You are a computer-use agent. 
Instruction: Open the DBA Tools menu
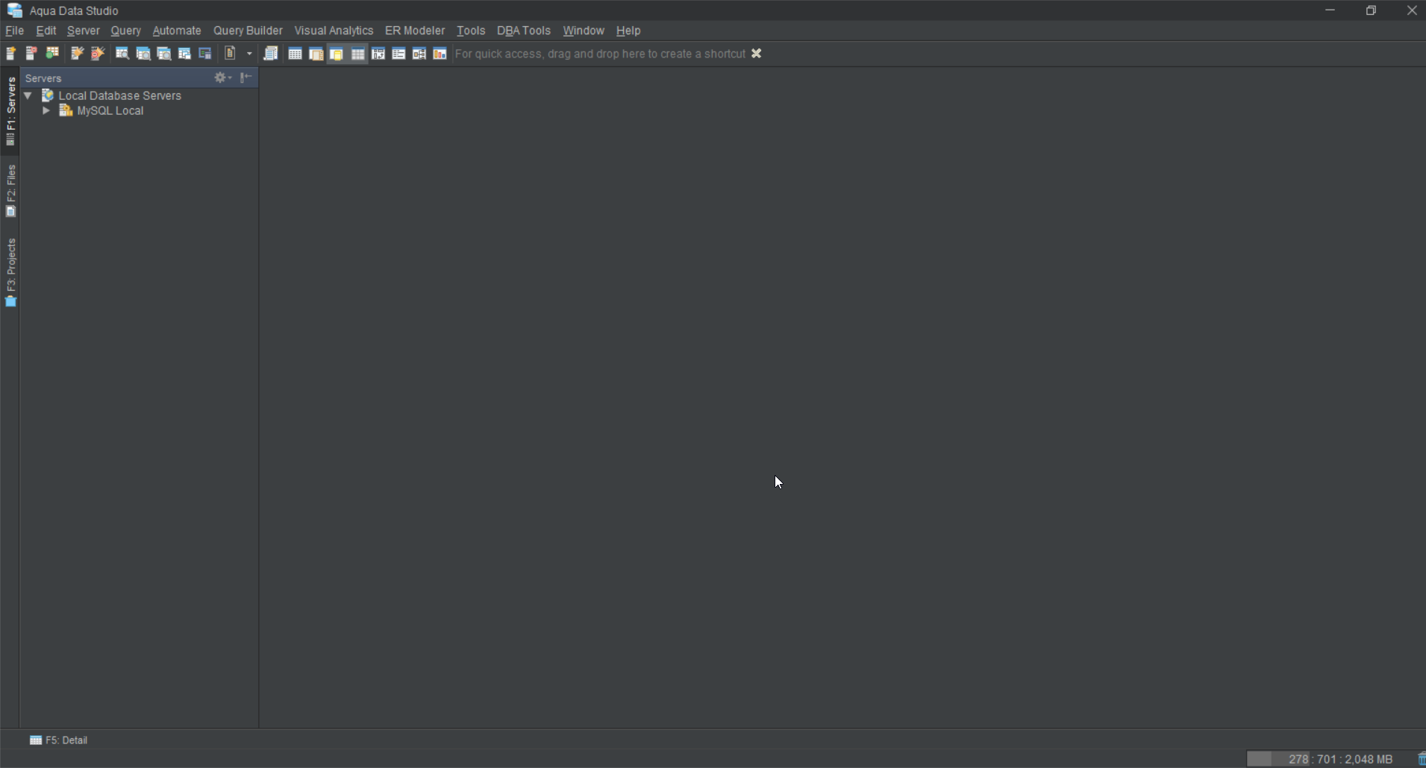[523, 31]
